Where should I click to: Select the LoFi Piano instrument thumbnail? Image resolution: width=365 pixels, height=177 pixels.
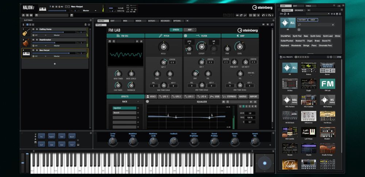tap(308, 132)
